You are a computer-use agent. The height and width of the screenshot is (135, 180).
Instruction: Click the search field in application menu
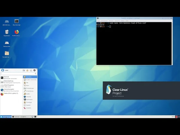click(19, 74)
